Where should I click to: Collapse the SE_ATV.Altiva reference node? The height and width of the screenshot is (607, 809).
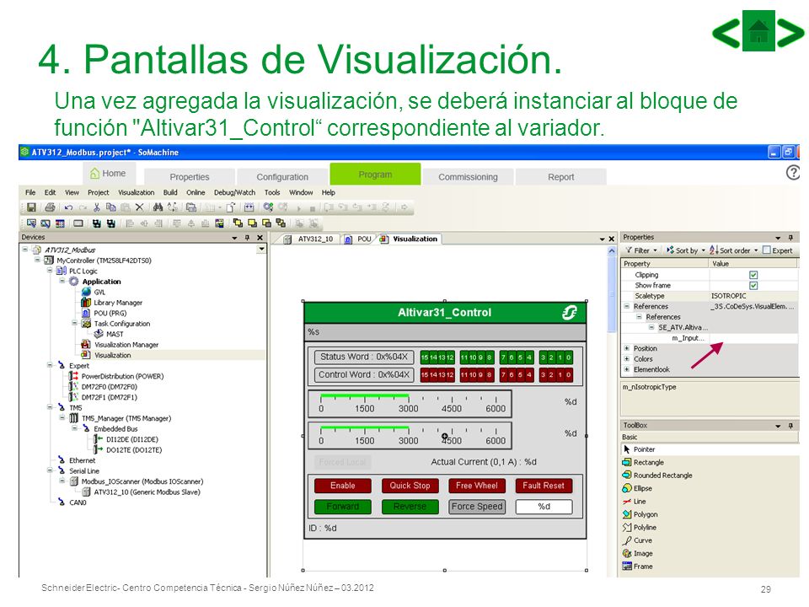651,327
